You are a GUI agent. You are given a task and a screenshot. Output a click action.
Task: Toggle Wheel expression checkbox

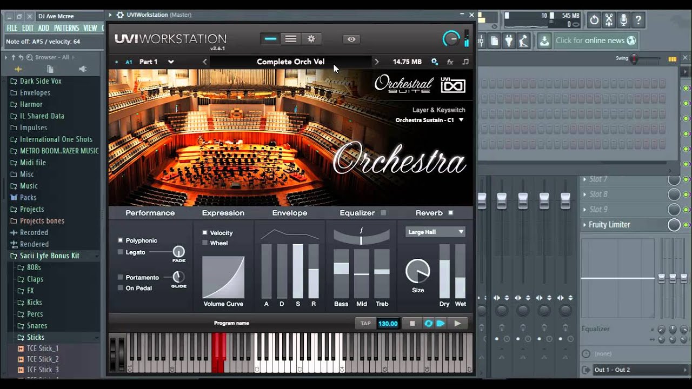205,243
